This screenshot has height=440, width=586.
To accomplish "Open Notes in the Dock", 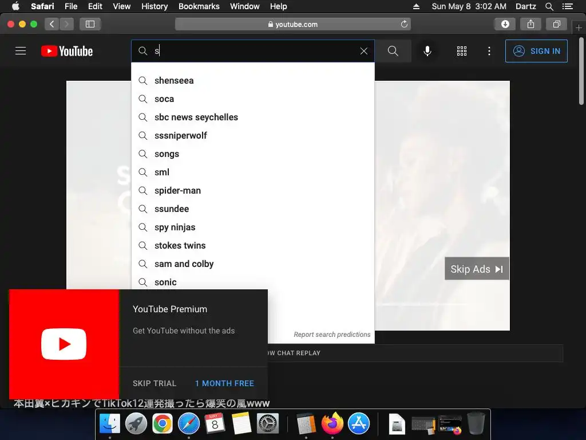I will click(241, 423).
